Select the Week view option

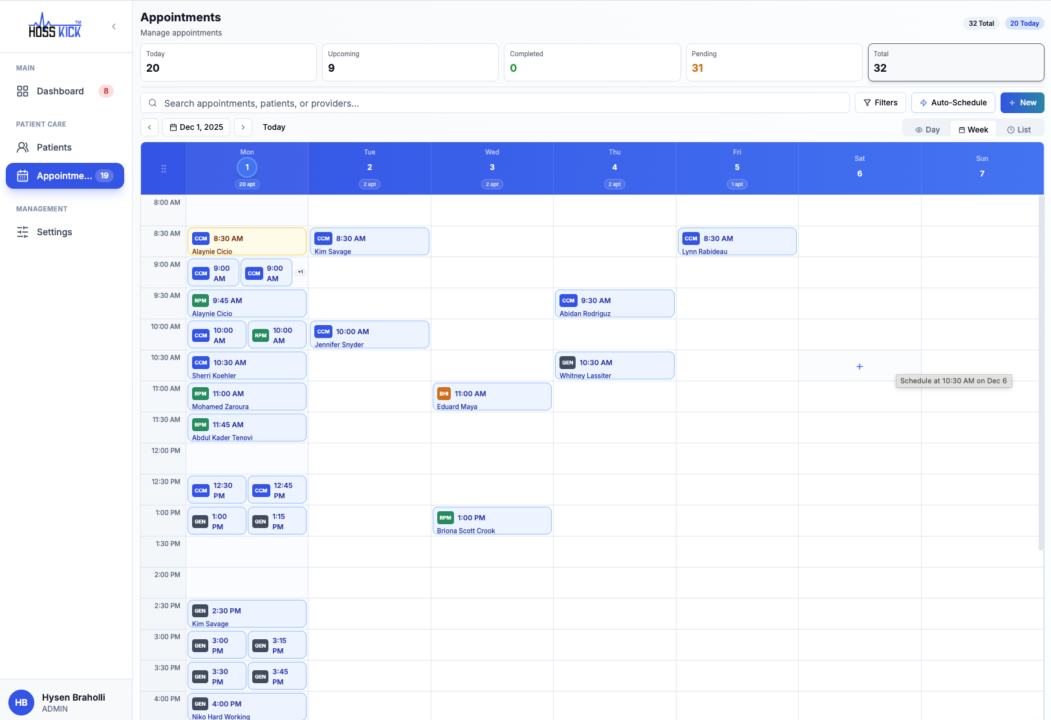973,129
